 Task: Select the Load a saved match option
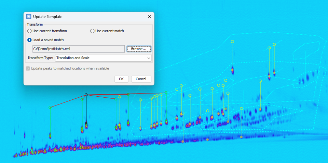[30, 40]
